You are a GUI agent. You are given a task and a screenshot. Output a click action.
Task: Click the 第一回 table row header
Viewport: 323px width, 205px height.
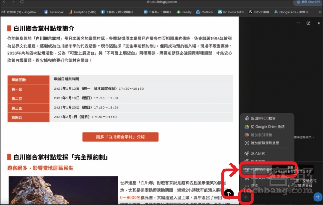(x=28, y=89)
